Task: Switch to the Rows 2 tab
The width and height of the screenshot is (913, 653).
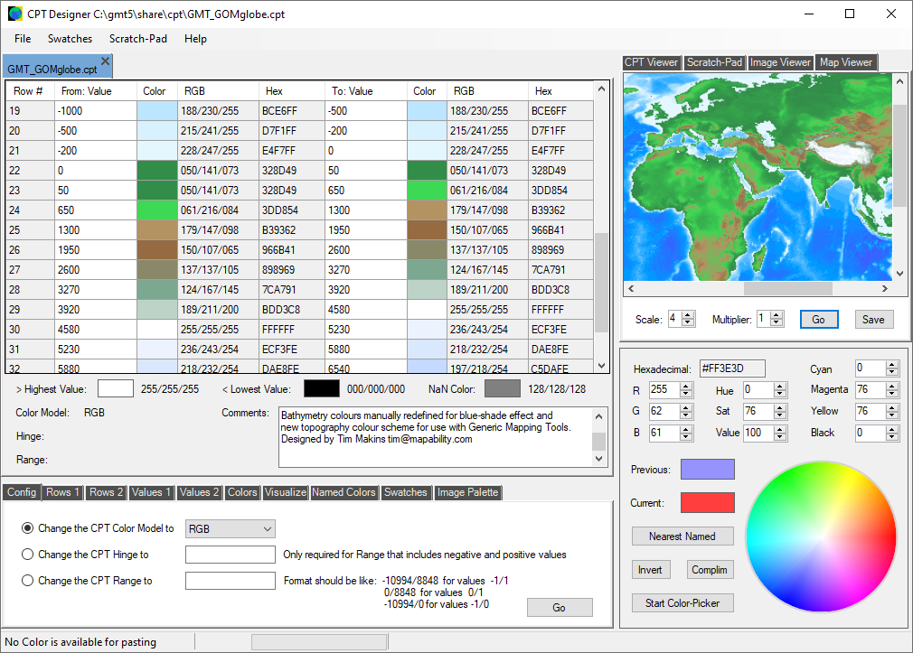Action: [106, 492]
